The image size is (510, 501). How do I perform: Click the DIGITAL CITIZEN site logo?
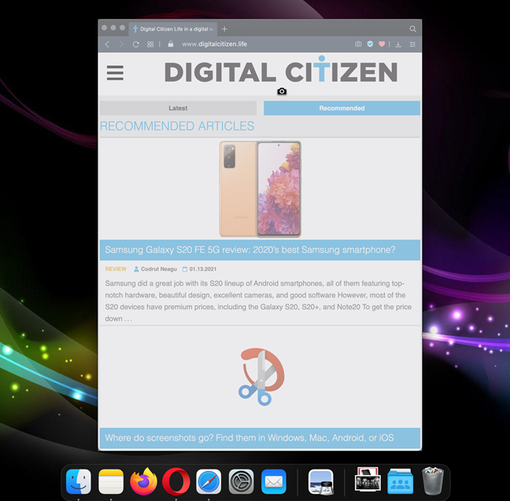click(x=281, y=70)
